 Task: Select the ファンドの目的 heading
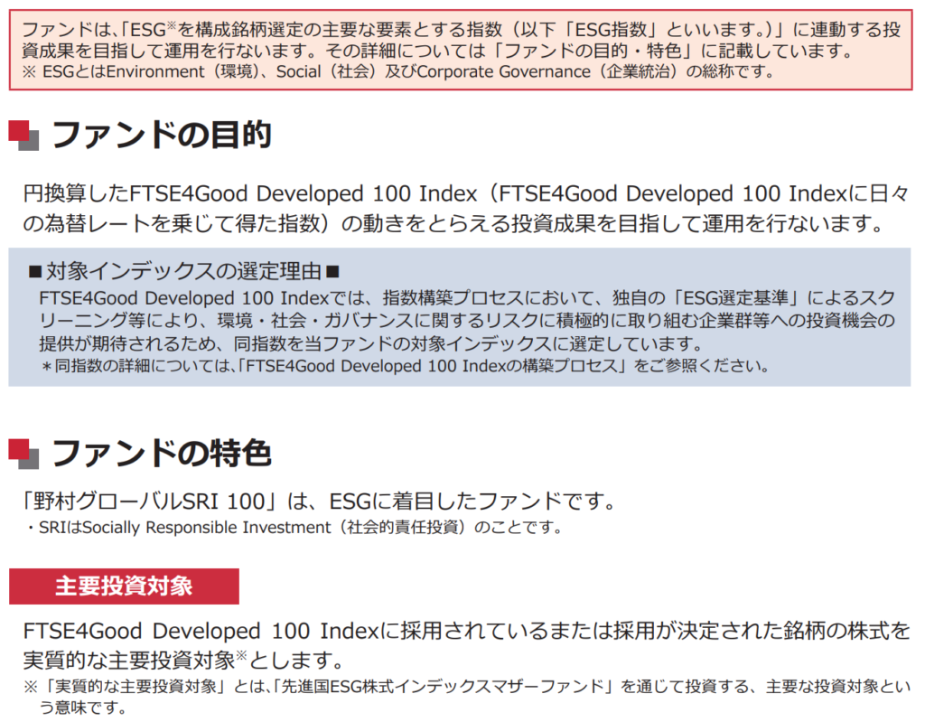point(161,135)
